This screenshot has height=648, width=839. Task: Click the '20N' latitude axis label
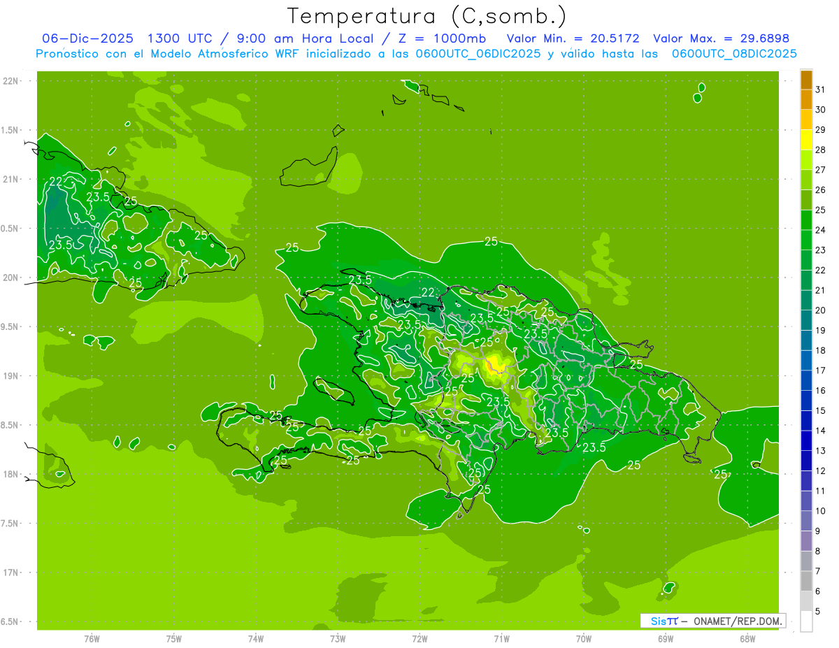coord(10,278)
